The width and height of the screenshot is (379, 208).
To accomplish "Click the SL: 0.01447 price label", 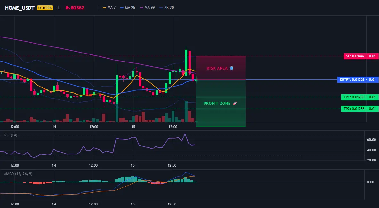I will [x=355, y=56].
